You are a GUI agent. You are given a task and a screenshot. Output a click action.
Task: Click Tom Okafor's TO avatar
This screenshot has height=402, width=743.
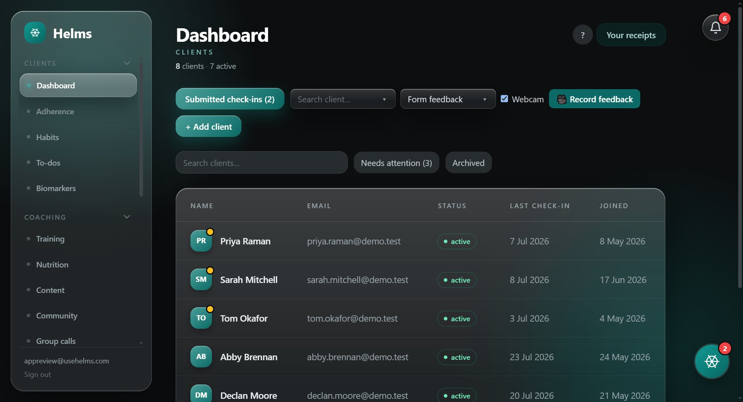(x=201, y=318)
